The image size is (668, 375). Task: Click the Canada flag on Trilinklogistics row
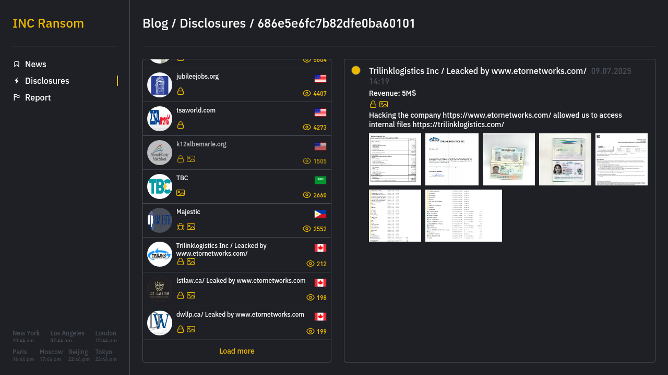tap(320, 248)
